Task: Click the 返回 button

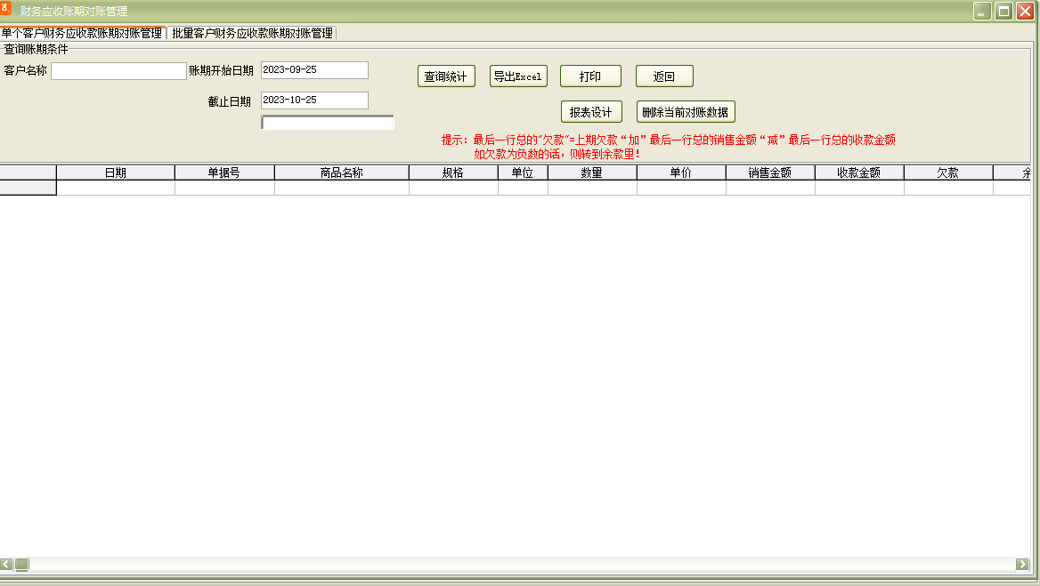Action: pyautogui.click(x=664, y=76)
